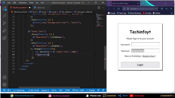Switch to the BlurFocus.html editor tab
This screenshot has width=175, height=98.
[20, 8]
